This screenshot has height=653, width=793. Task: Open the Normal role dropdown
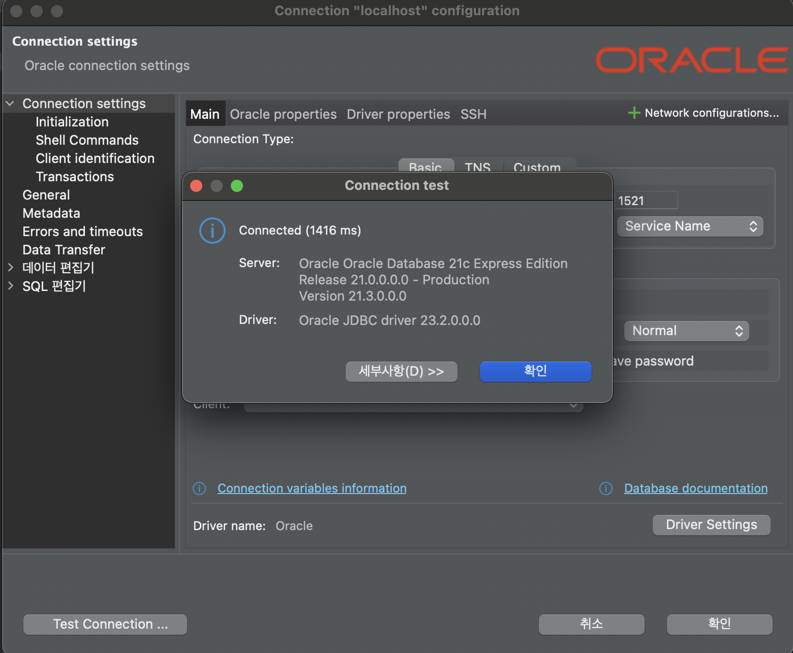(x=687, y=331)
